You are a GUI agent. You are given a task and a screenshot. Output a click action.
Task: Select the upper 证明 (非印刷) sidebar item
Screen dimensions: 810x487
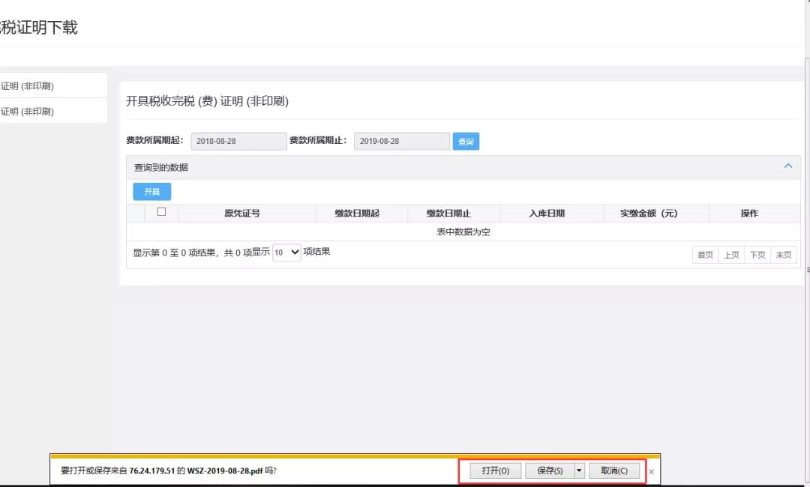tap(45, 86)
